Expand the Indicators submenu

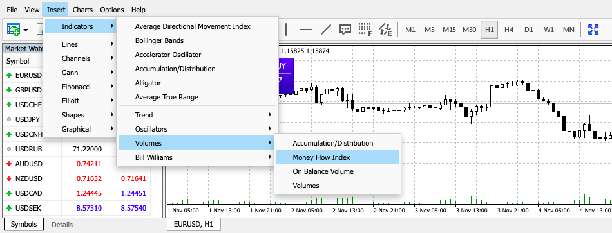click(x=81, y=26)
